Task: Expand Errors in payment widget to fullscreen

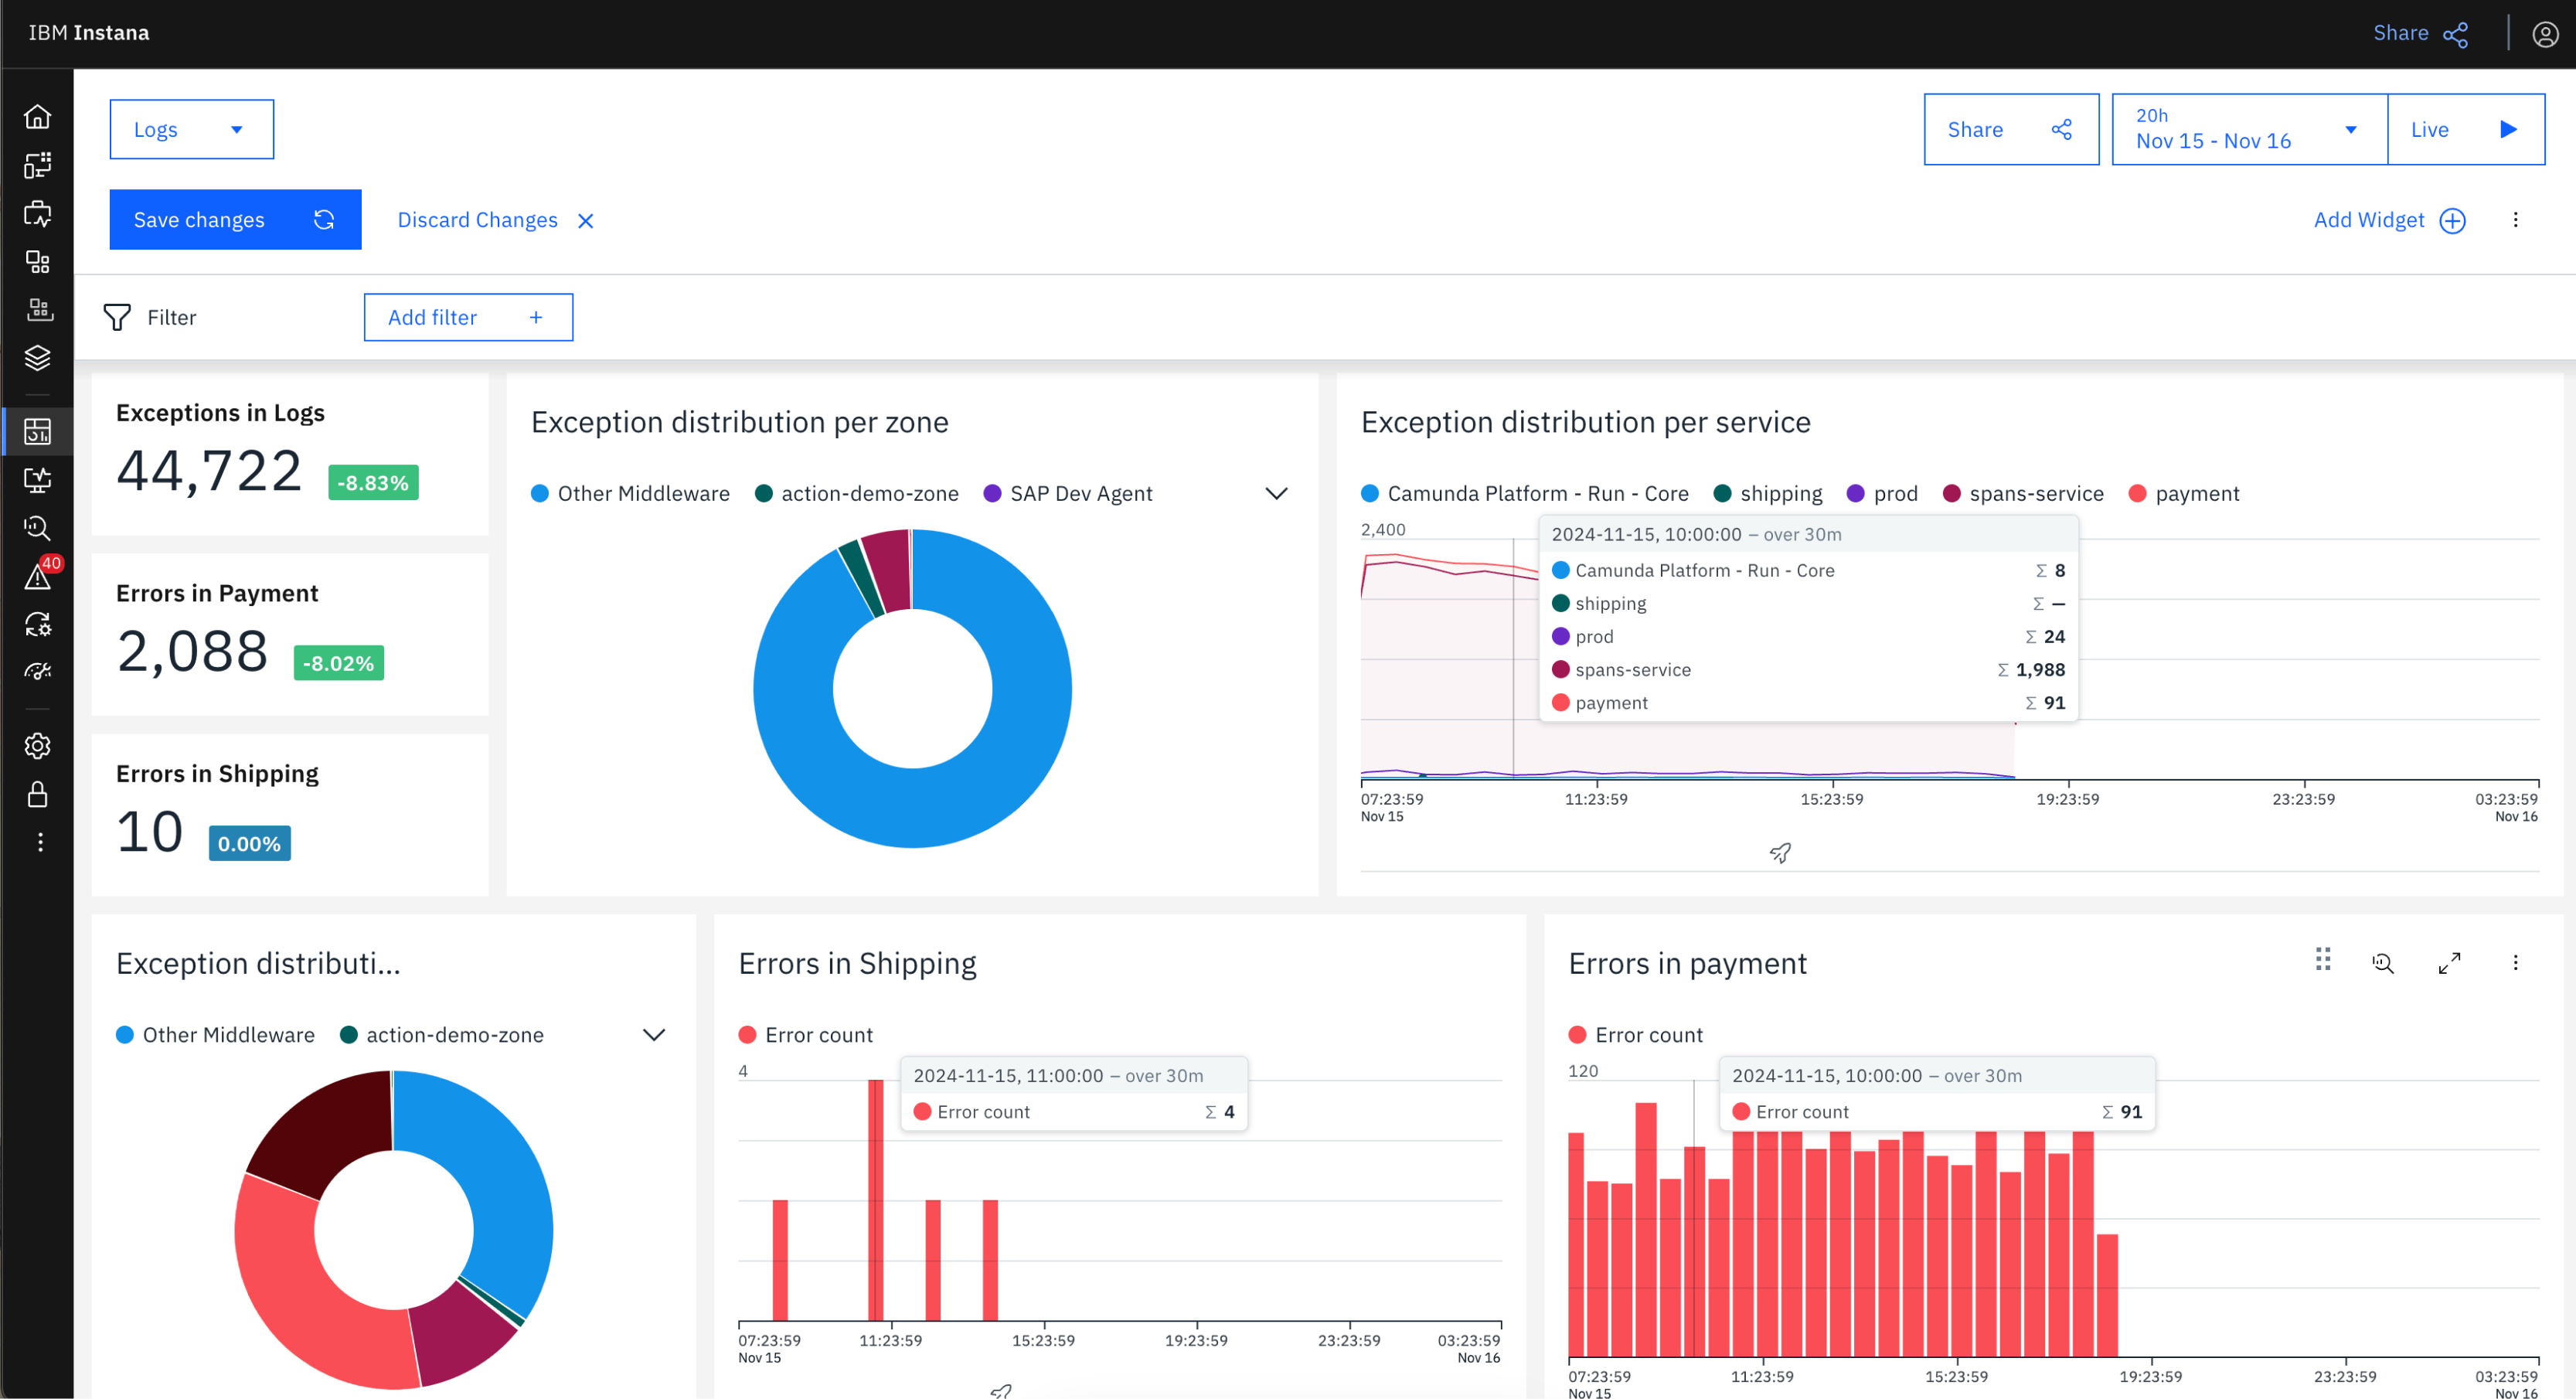Action: (2449, 963)
